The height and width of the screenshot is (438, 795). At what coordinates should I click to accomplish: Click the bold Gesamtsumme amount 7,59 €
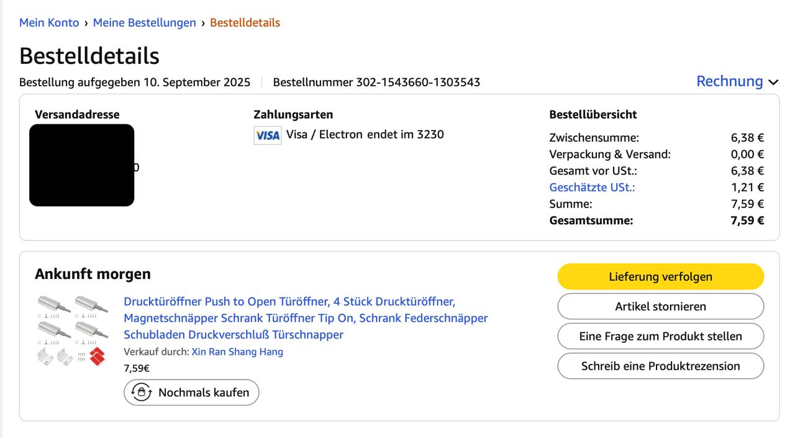pyautogui.click(x=747, y=220)
